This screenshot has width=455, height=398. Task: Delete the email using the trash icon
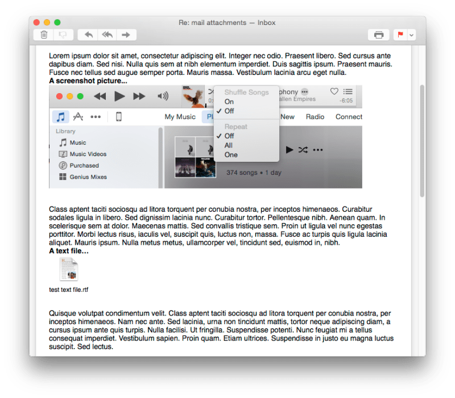click(x=44, y=35)
